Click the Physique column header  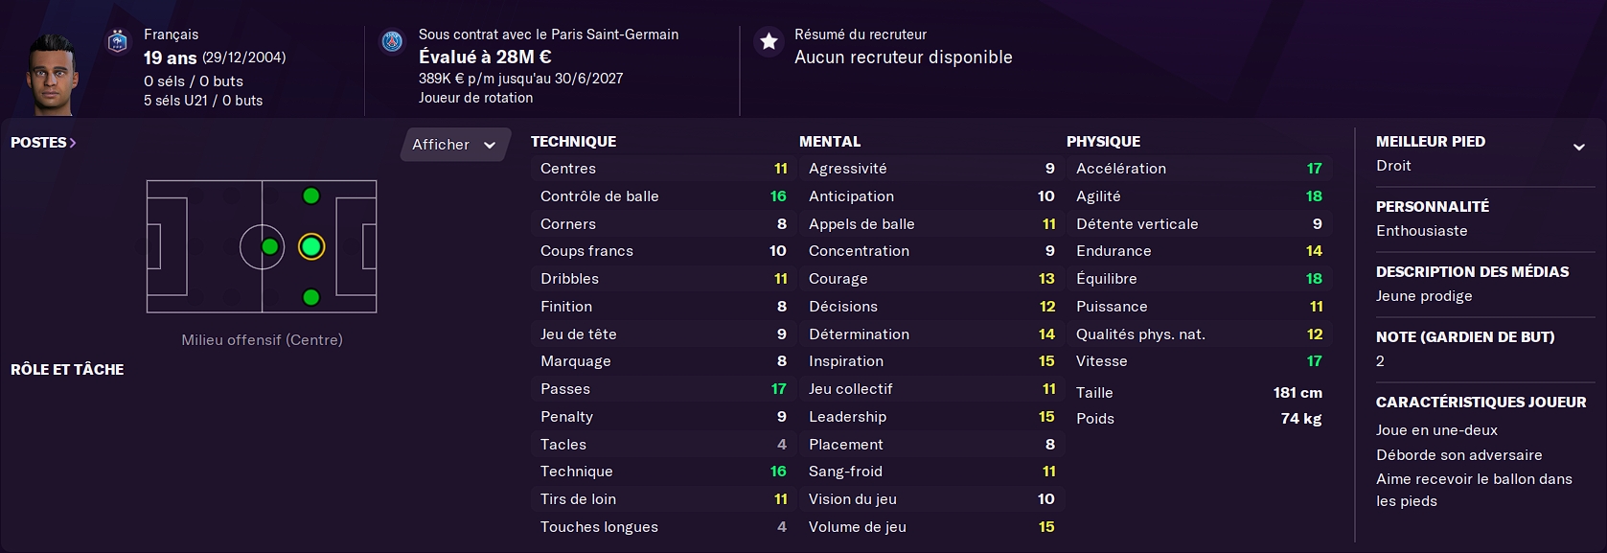point(1103,141)
